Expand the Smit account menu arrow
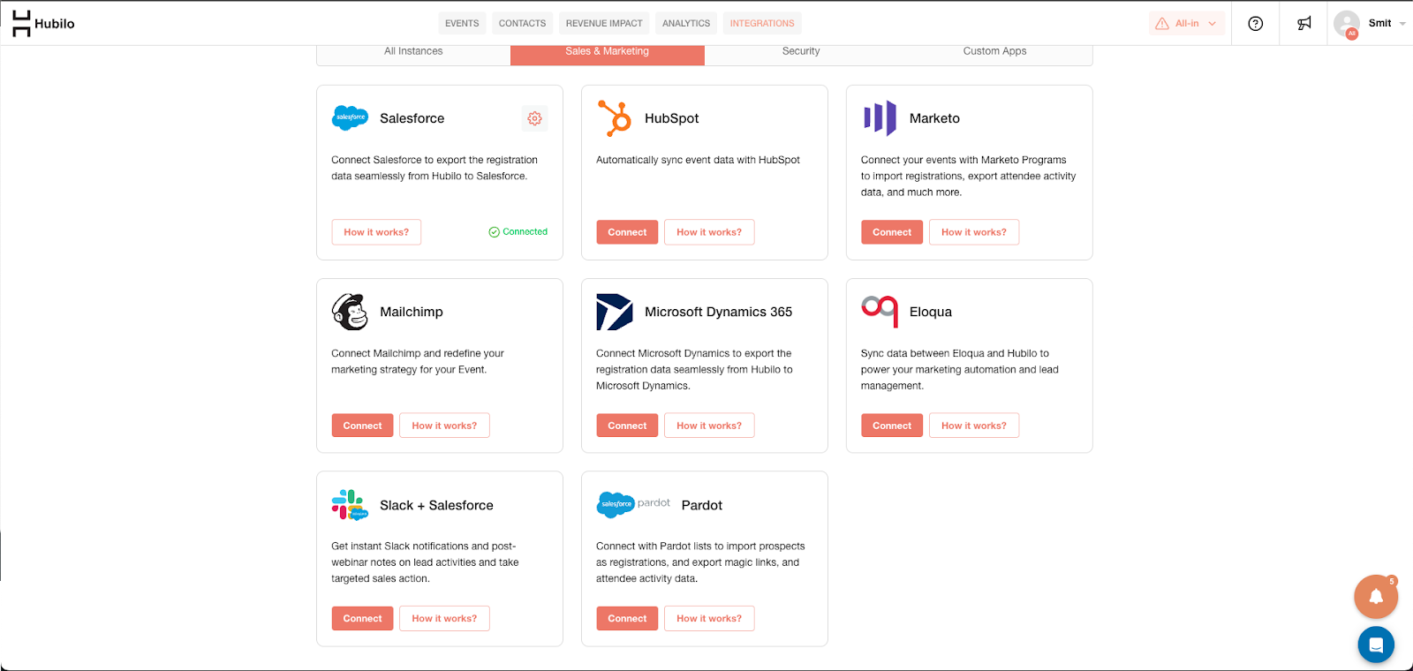This screenshot has height=671, width=1413. point(1402,24)
